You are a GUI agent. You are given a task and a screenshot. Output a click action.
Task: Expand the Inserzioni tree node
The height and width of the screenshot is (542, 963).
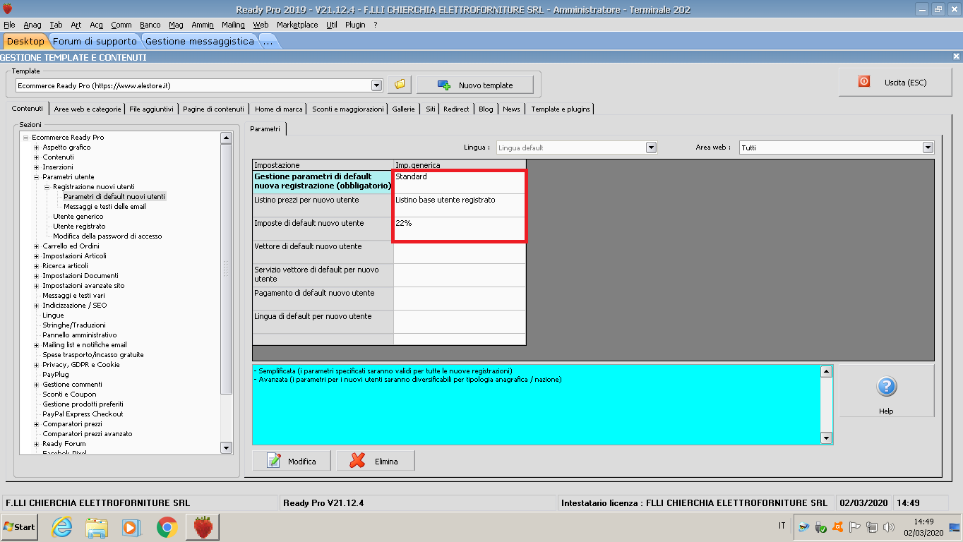(x=36, y=167)
